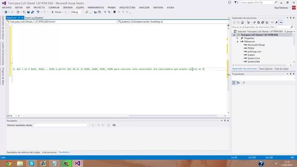Click the Solution Explorer search field
This screenshot has width=297, height=167.
(x=261, y=27)
